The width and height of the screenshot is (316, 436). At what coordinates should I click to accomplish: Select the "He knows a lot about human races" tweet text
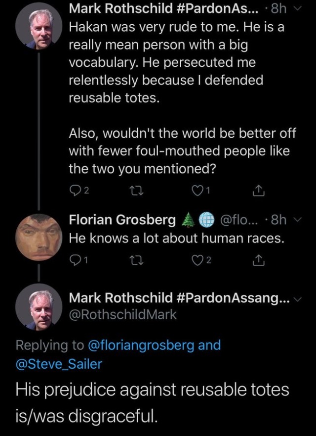(177, 238)
